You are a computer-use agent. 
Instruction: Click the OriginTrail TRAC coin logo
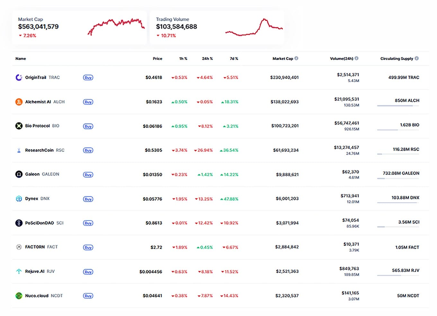pyautogui.click(x=19, y=77)
